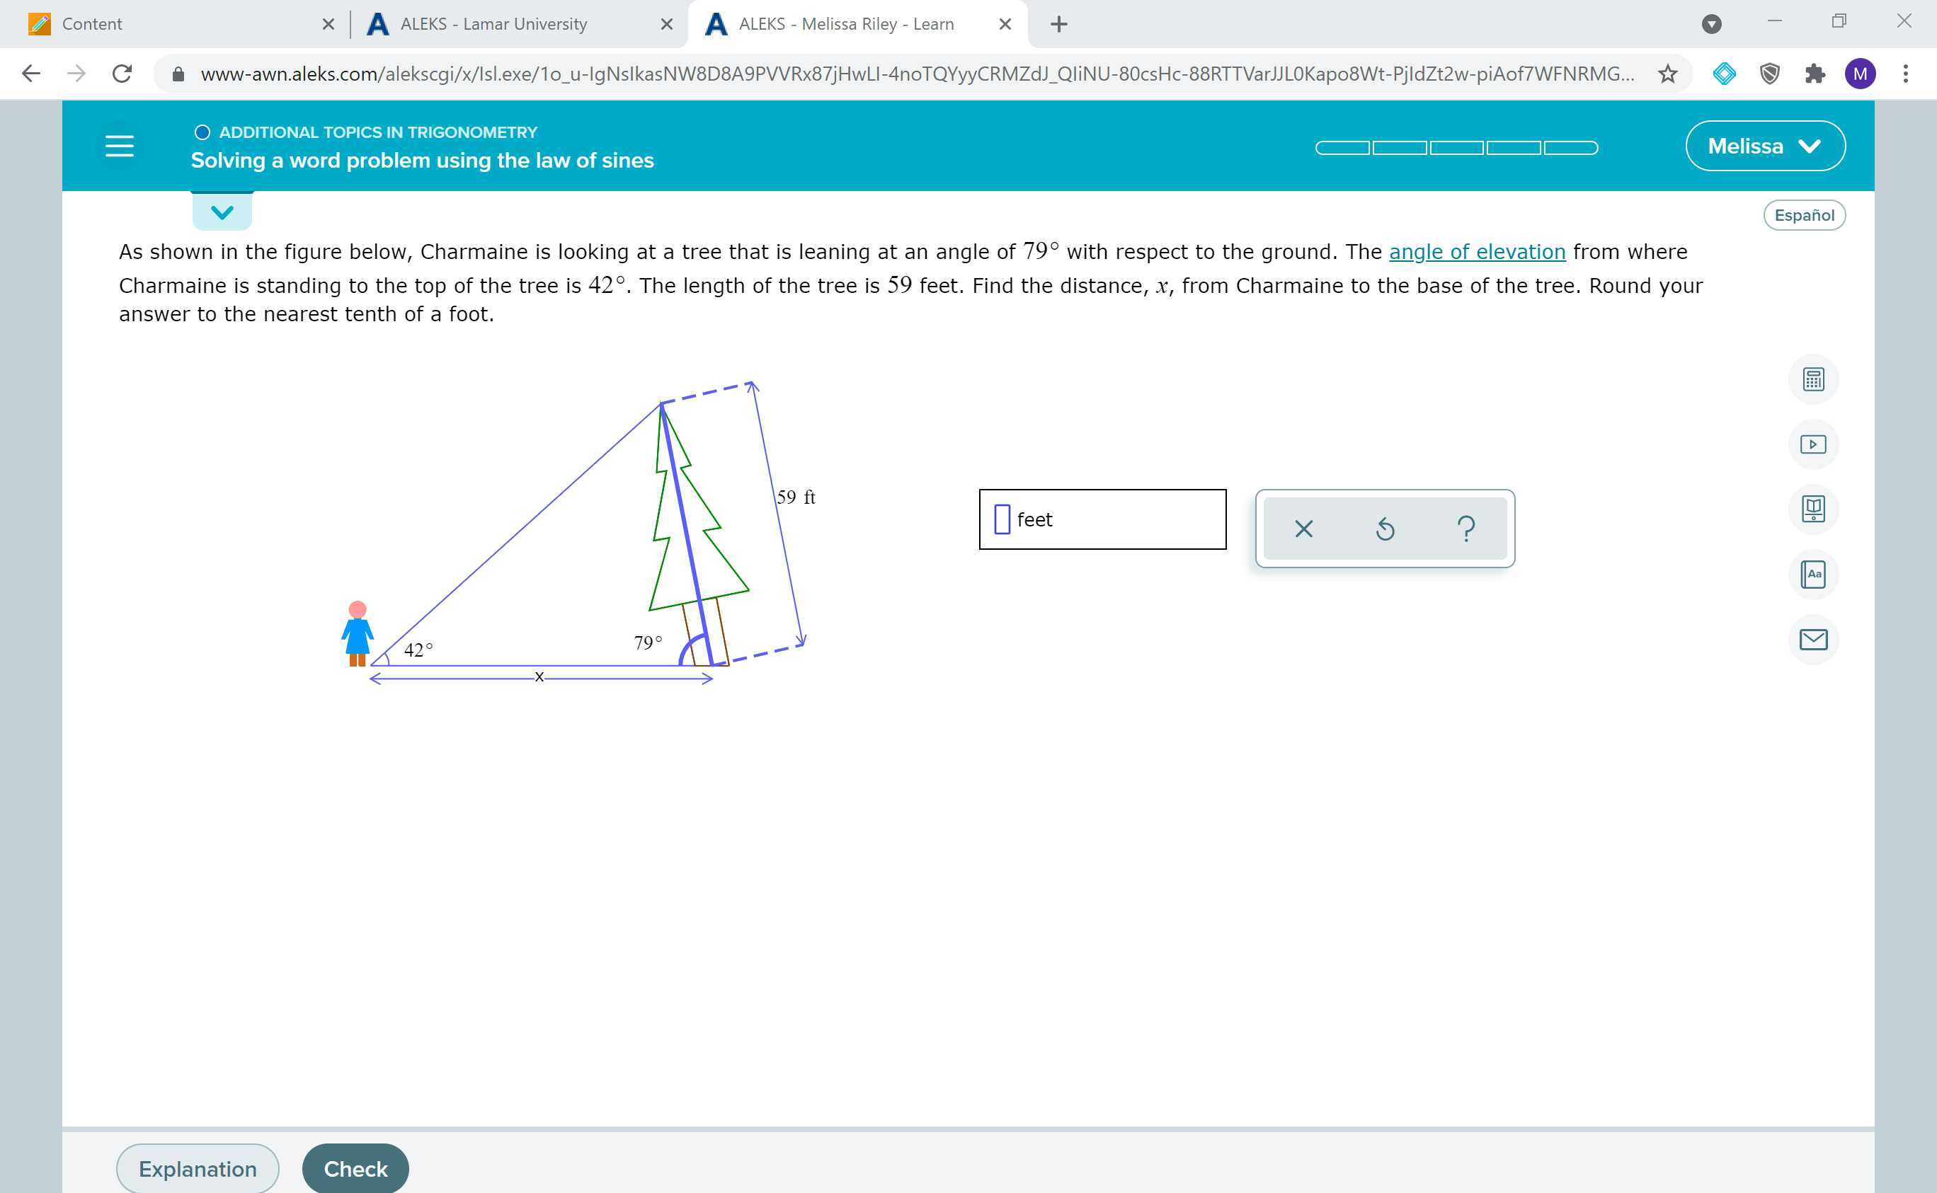This screenshot has height=1193, width=1937.
Task: Go back to the previous page
Action: pos(30,74)
